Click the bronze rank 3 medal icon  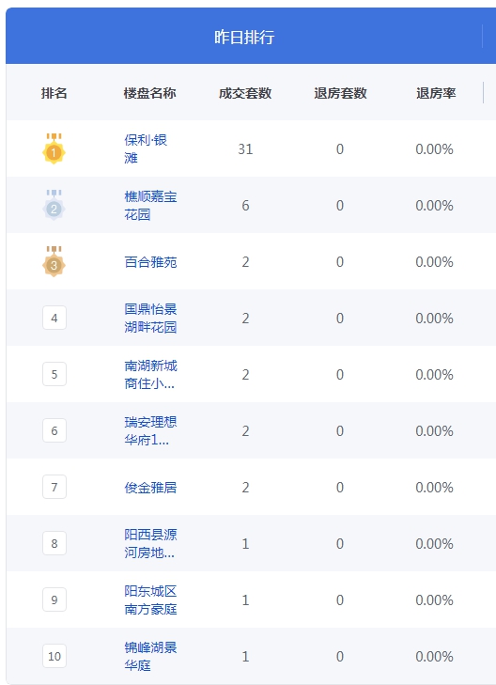[x=54, y=261]
